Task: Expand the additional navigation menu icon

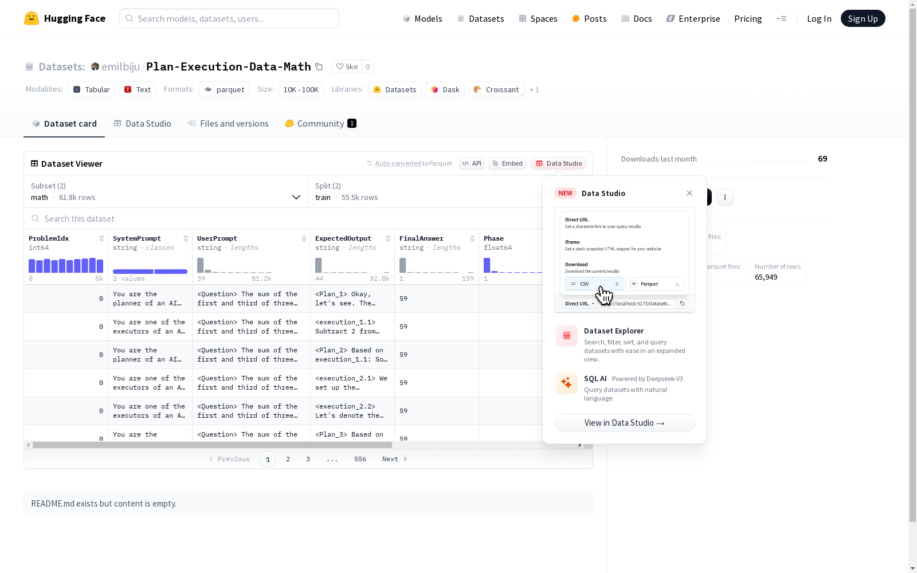Action: click(781, 18)
